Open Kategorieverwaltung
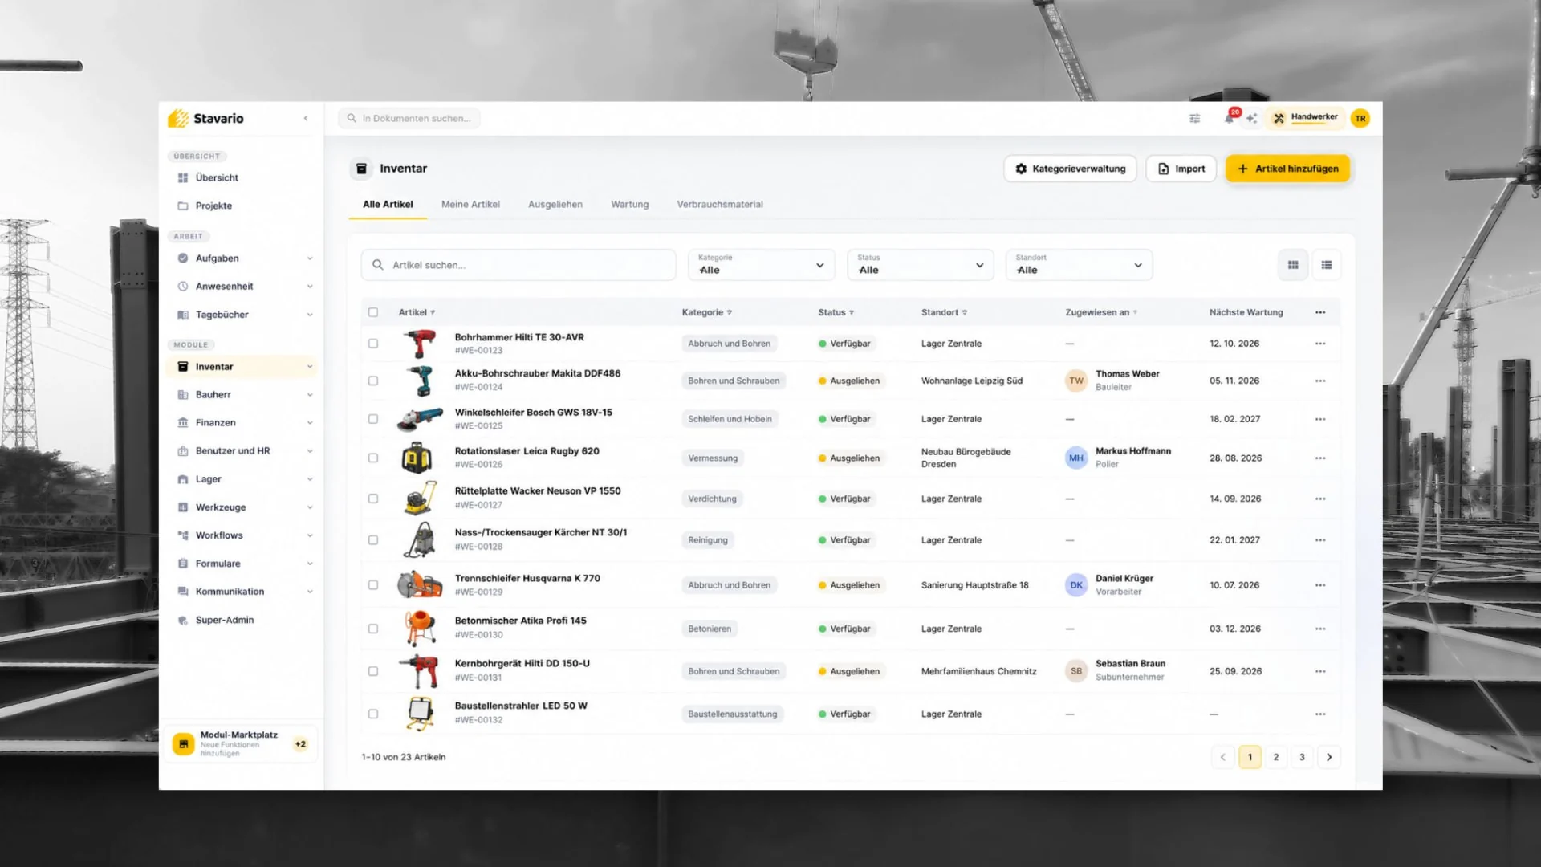 [x=1070, y=169]
